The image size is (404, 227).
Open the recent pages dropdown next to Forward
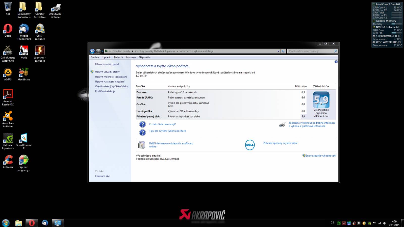pyautogui.click(x=102, y=51)
